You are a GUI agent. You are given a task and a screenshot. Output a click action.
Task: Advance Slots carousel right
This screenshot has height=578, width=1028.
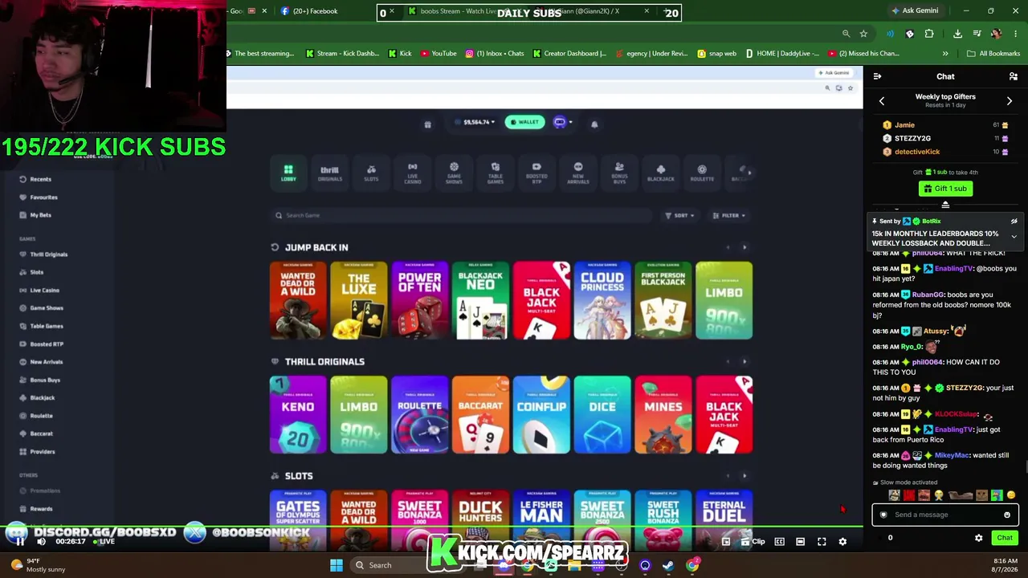click(x=744, y=476)
